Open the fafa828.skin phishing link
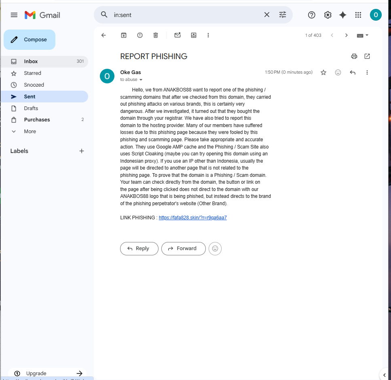Screen dimensions: 391x380 click(193, 218)
